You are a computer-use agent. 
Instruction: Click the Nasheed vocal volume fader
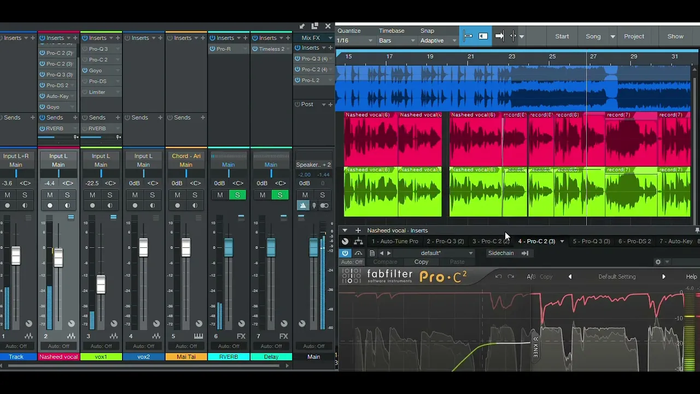(x=58, y=257)
